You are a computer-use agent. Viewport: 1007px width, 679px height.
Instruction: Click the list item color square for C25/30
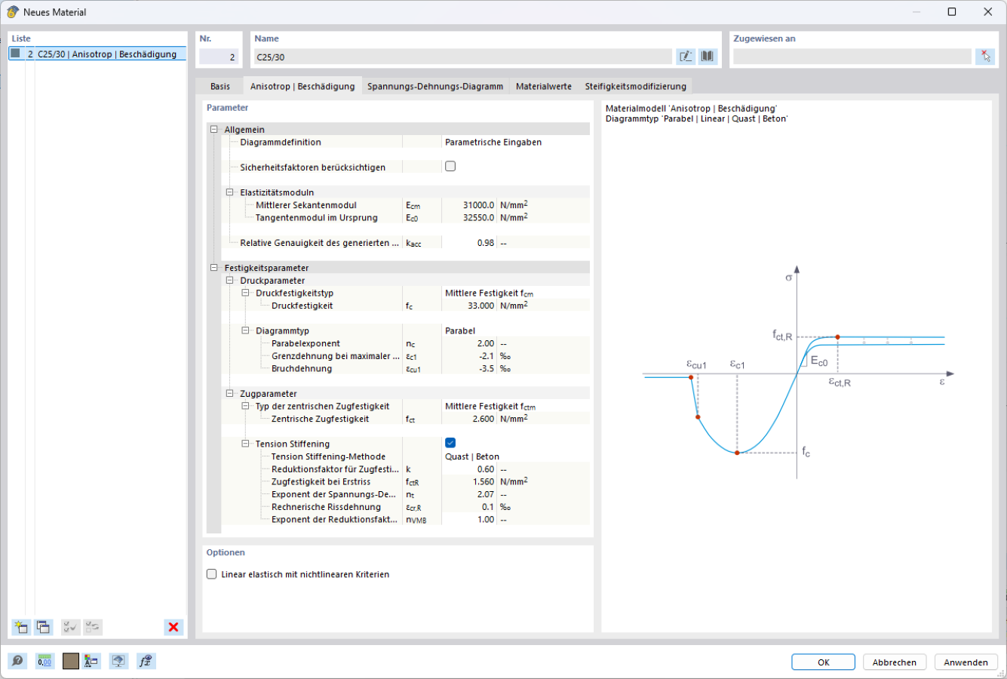(15, 54)
